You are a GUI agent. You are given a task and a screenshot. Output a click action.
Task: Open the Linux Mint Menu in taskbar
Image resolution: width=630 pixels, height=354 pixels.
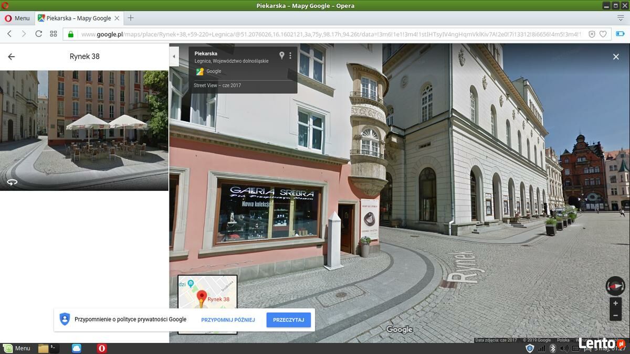tap(17, 348)
